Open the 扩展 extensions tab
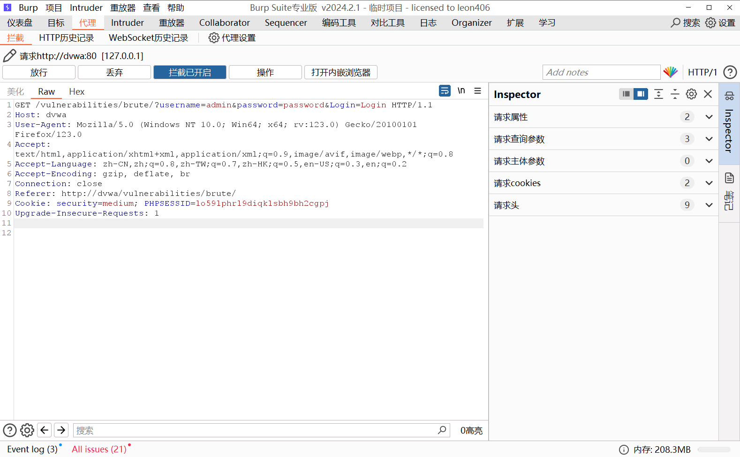This screenshot has height=457, width=740. (x=515, y=22)
